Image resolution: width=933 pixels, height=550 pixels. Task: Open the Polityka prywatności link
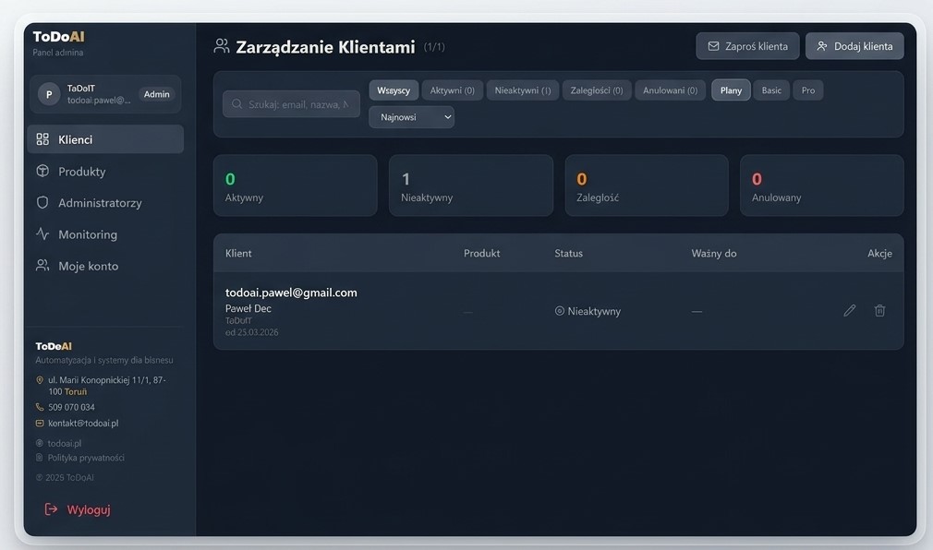(x=86, y=458)
